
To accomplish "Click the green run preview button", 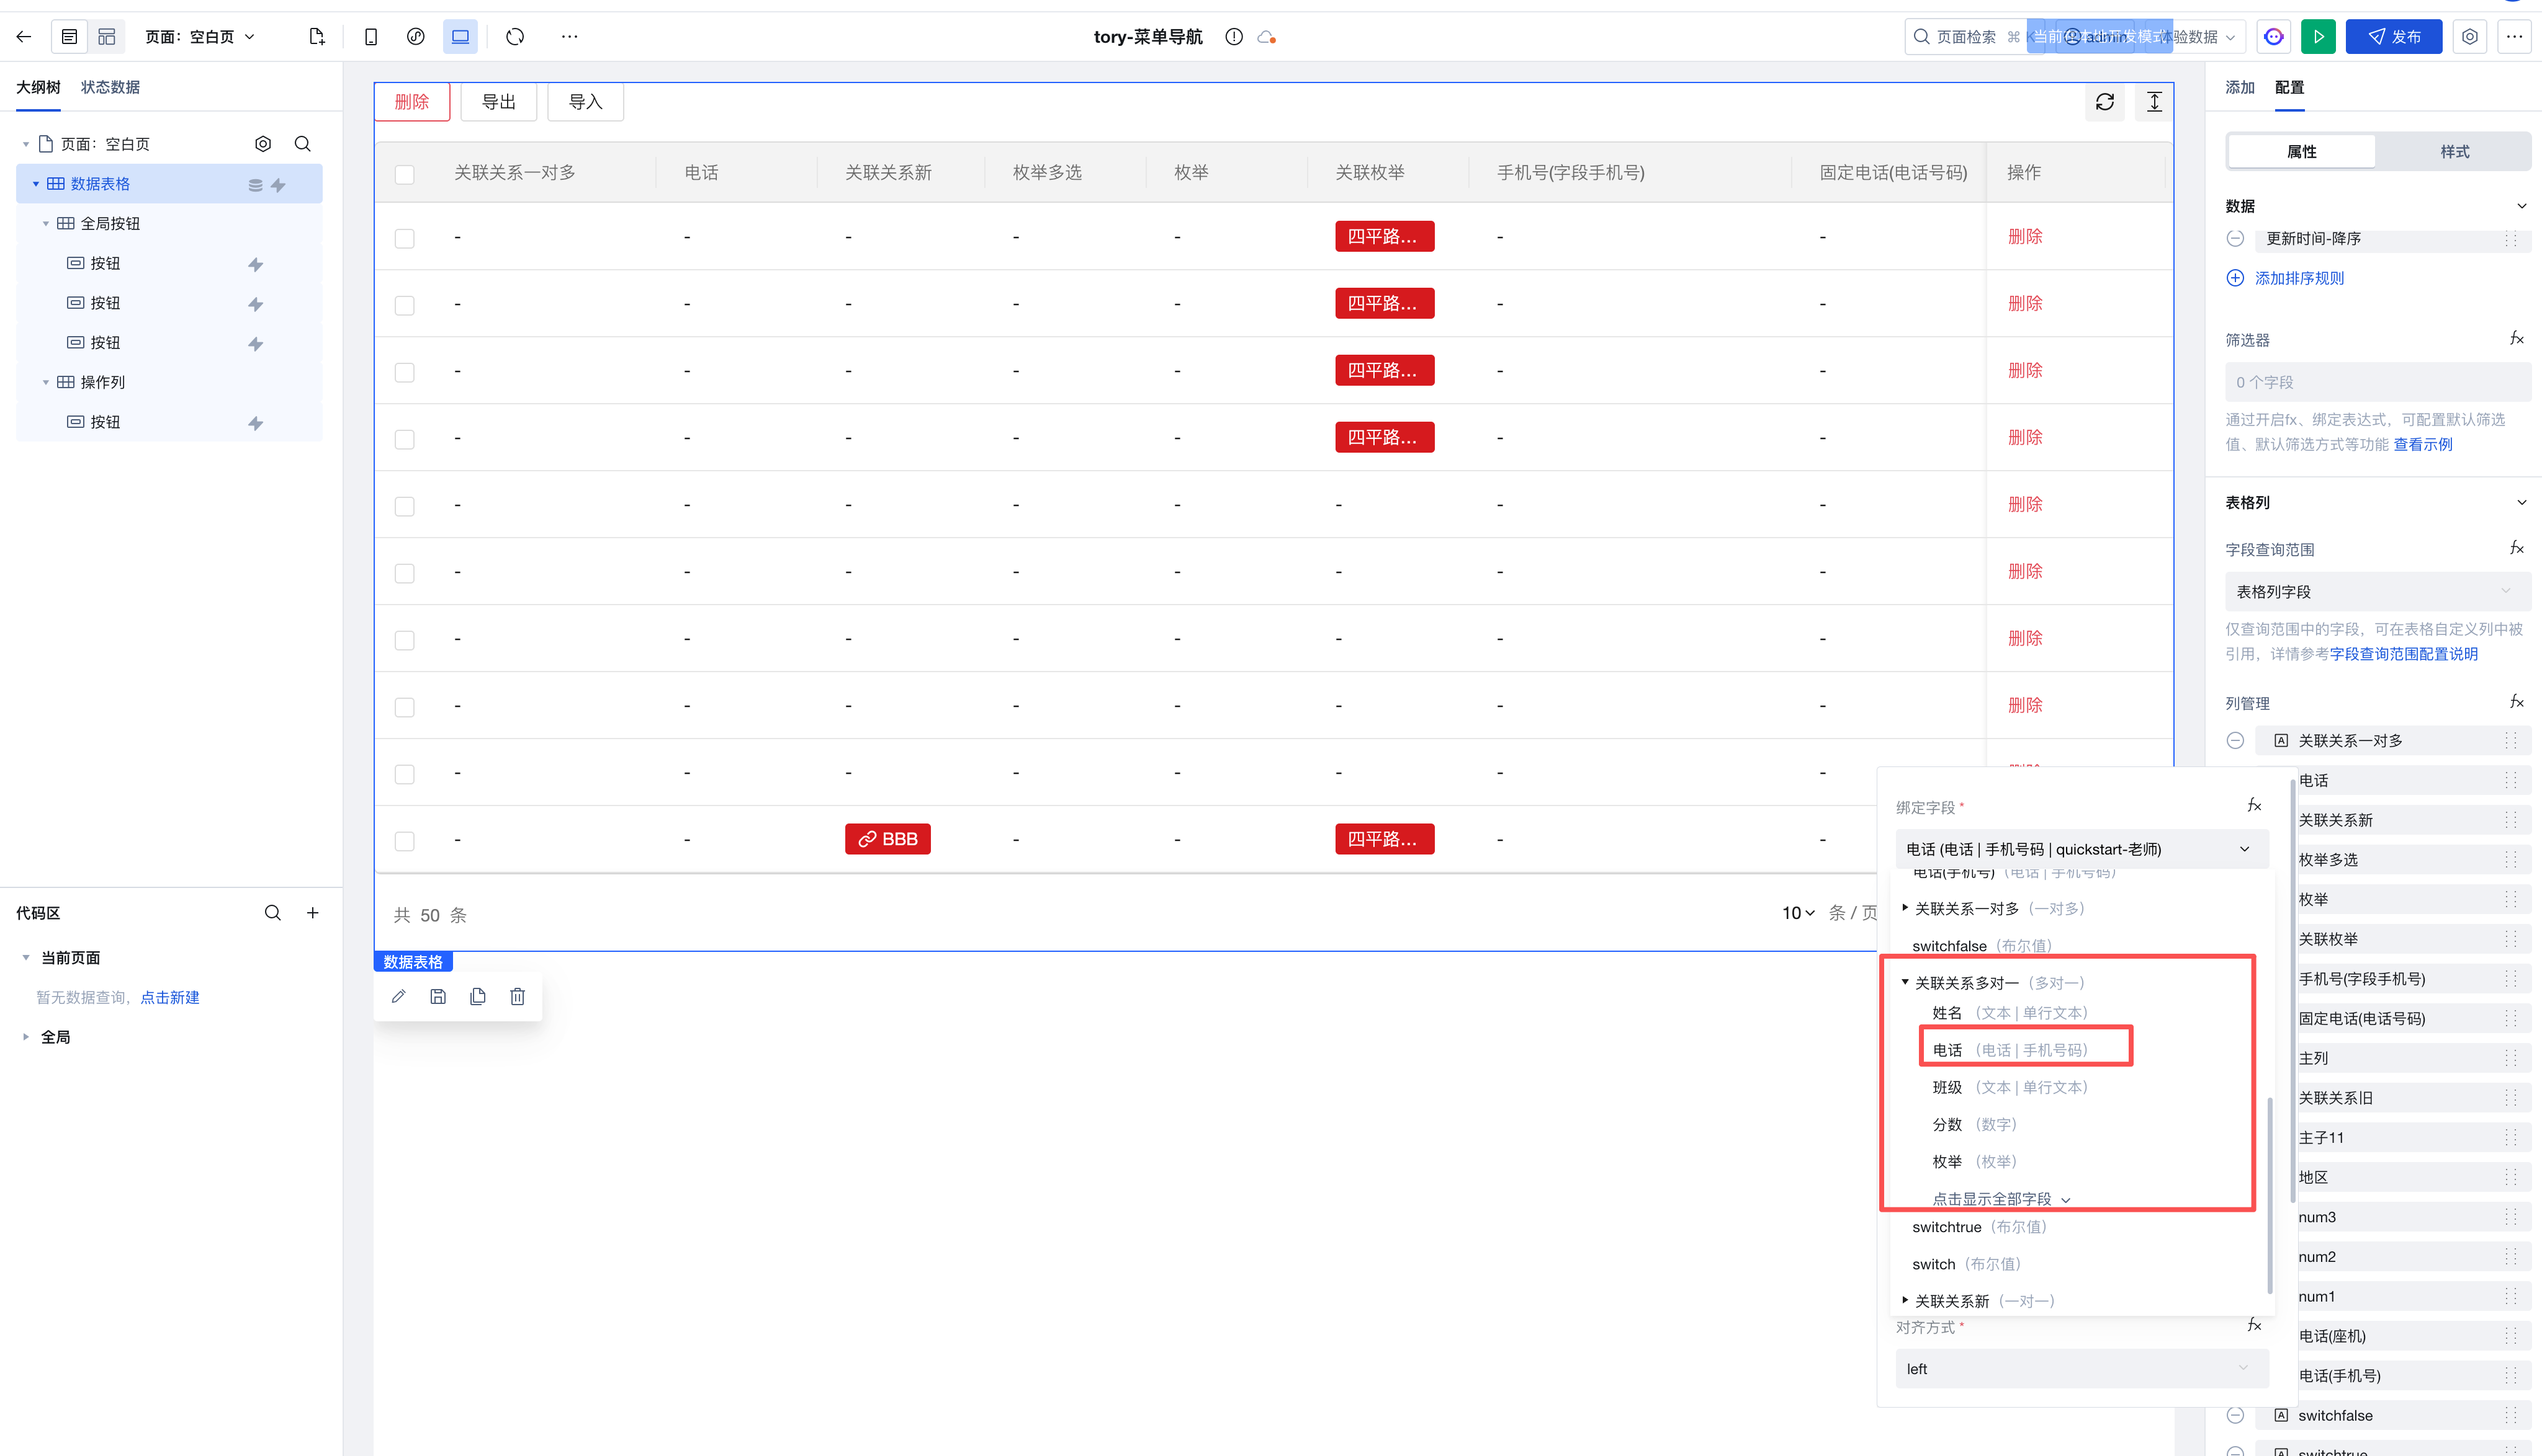I will pos(2318,37).
